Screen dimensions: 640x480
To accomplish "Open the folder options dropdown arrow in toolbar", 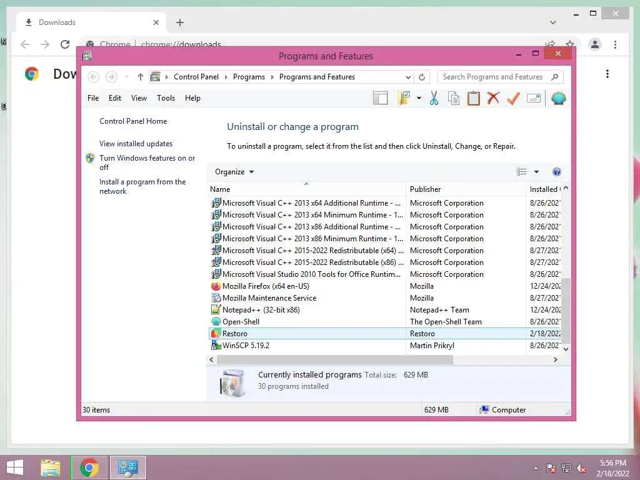I will tap(419, 98).
